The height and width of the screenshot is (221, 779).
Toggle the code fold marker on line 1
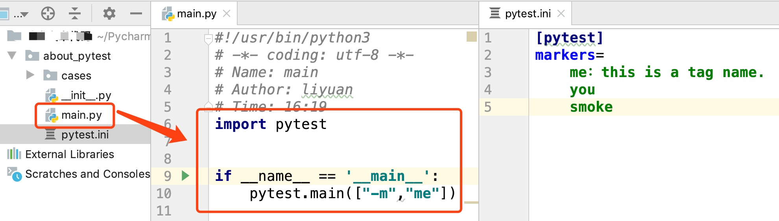pyautogui.click(x=208, y=39)
